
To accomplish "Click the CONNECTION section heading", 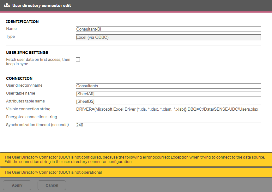I will [19, 79].
